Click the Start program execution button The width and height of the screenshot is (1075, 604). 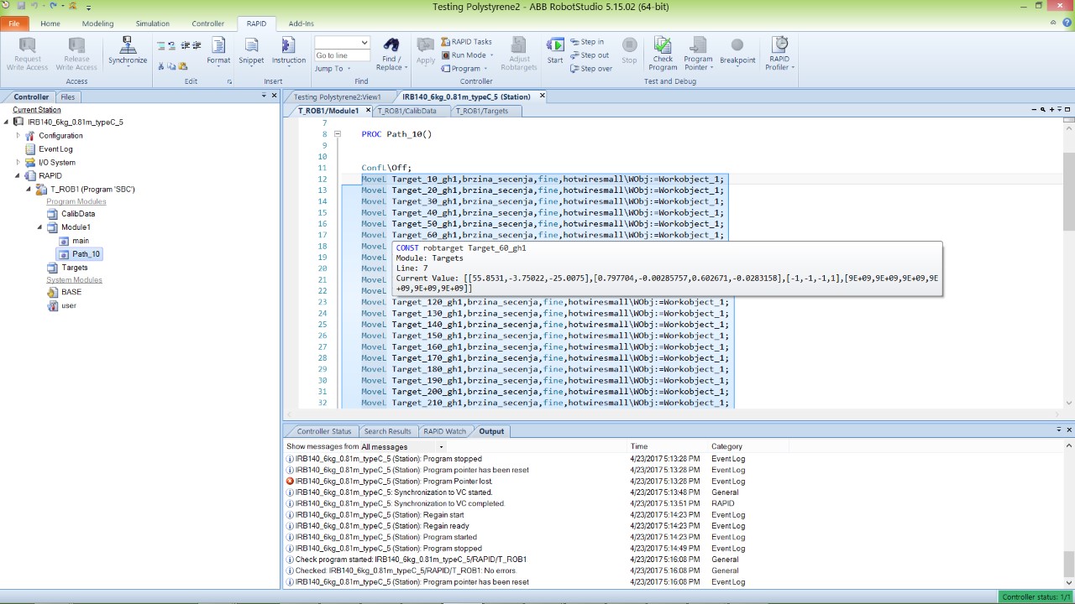coord(555,50)
